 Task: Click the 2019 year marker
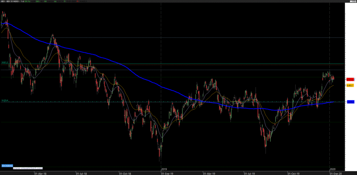click(x=164, y=169)
